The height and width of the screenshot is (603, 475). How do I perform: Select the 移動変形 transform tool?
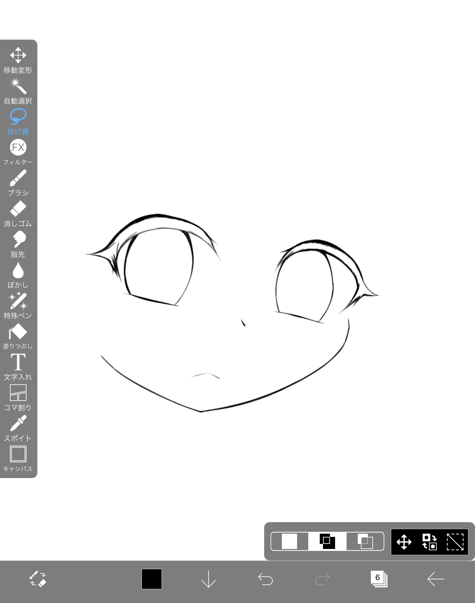(x=18, y=60)
